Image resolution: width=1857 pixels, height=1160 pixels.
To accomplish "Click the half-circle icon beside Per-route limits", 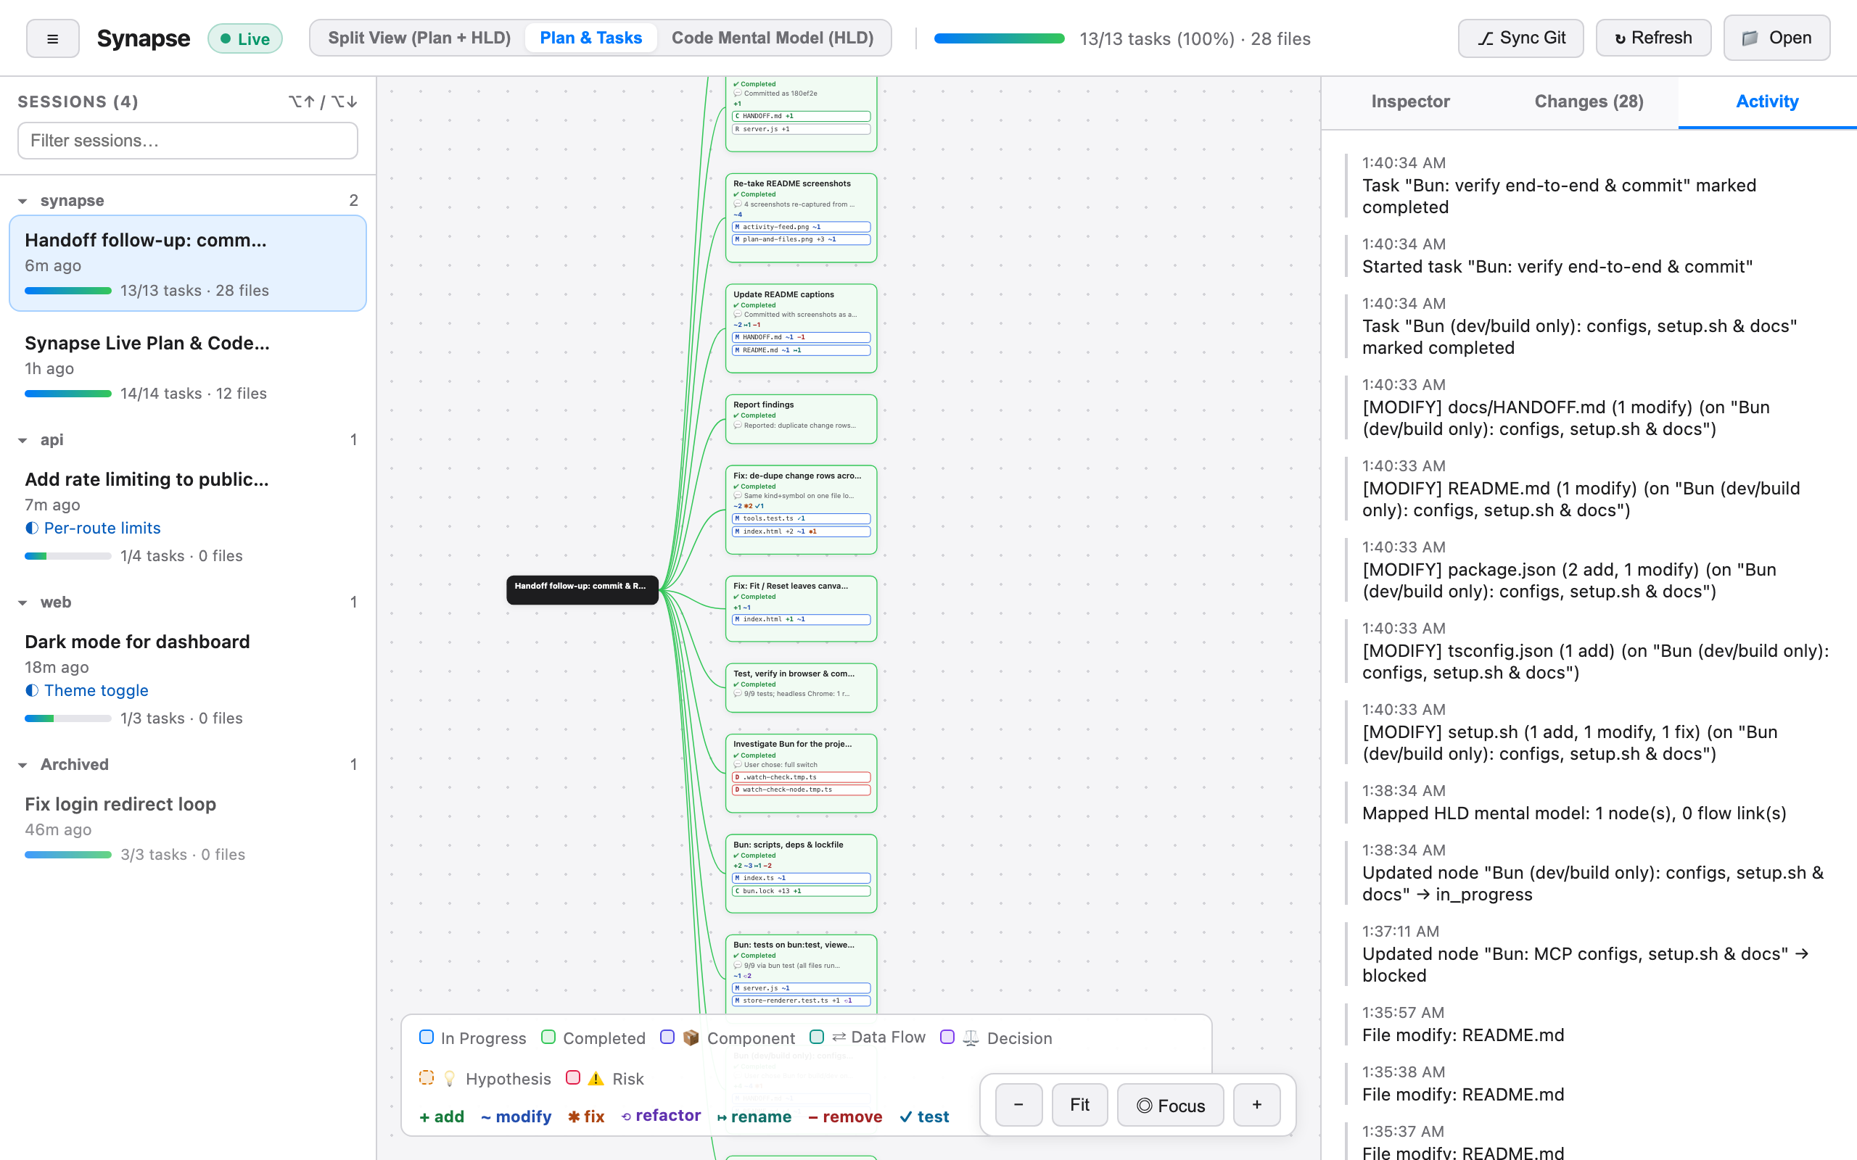I will pyautogui.click(x=31, y=528).
